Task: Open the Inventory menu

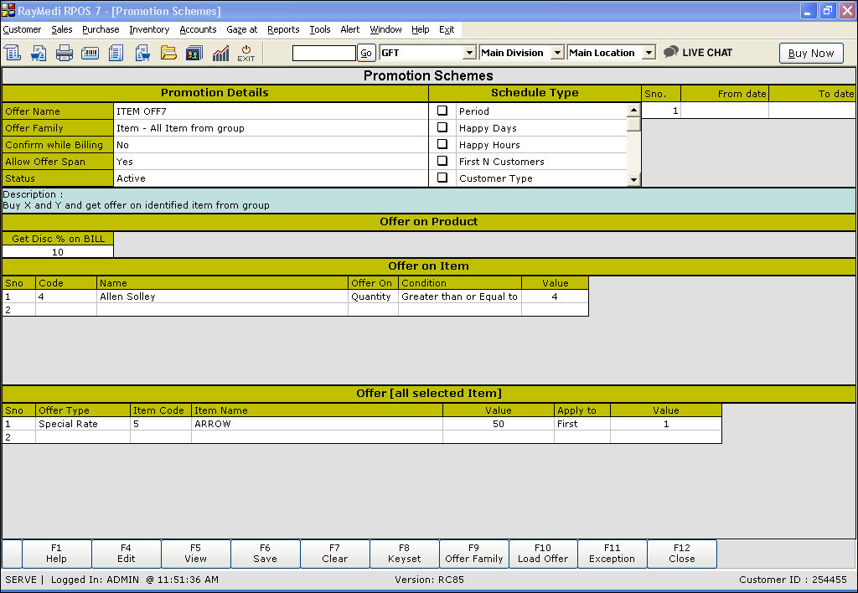Action: [149, 29]
